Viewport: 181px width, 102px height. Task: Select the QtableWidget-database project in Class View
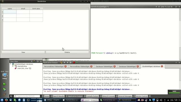tap(24, 64)
